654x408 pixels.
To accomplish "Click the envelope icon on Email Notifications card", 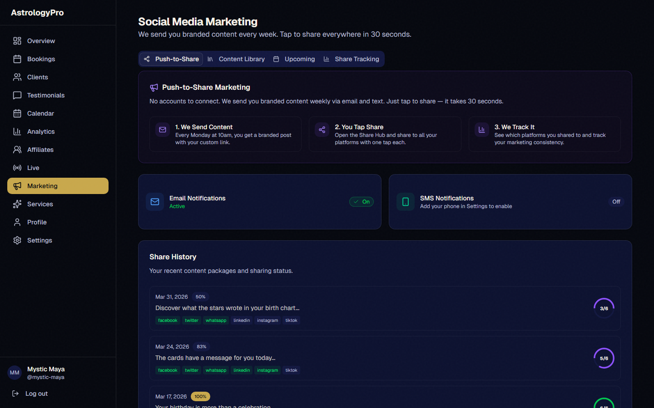I will 155,202.
